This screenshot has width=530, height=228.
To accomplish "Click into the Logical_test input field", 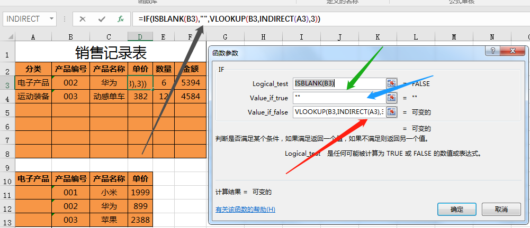I will coord(339,83).
